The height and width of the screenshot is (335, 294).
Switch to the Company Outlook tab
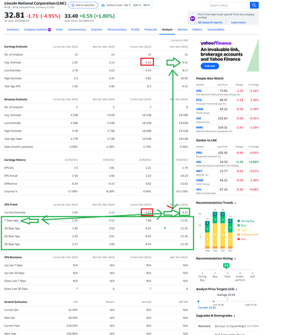click(35, 29)
